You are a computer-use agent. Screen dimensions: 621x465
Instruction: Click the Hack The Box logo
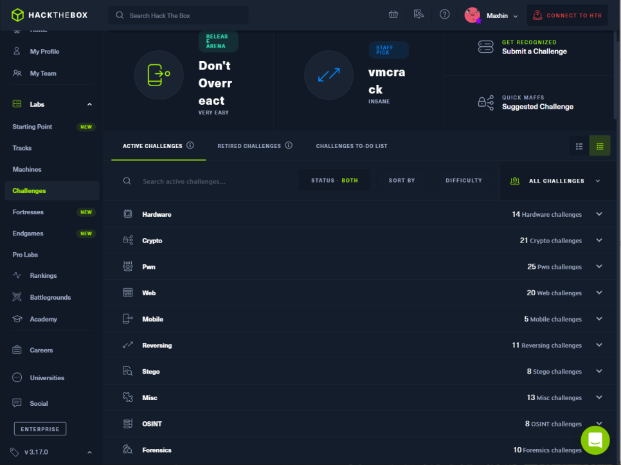50,15
